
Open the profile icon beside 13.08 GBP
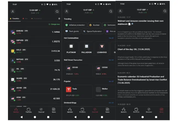13,12
